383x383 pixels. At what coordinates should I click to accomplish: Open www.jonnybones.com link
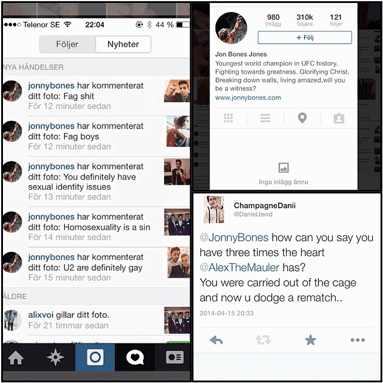click(248, 98)
